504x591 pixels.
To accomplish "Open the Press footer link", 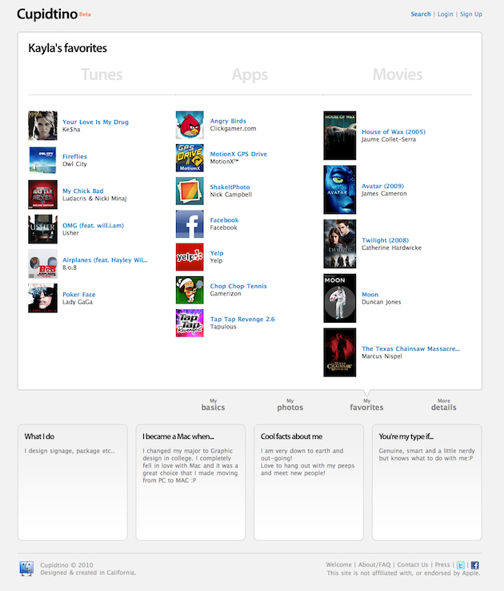I will 442,565.
